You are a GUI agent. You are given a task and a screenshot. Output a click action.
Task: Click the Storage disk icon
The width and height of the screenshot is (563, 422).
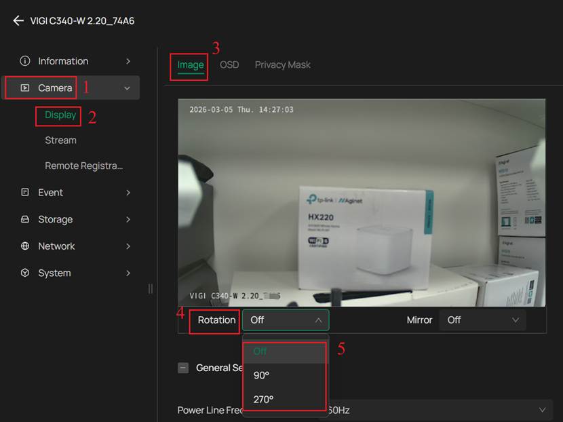coord(24,219)
